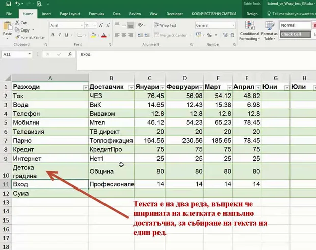Apply accounting number format
Viewport: 316px width, 250px height.
click(x=199, y=35)
